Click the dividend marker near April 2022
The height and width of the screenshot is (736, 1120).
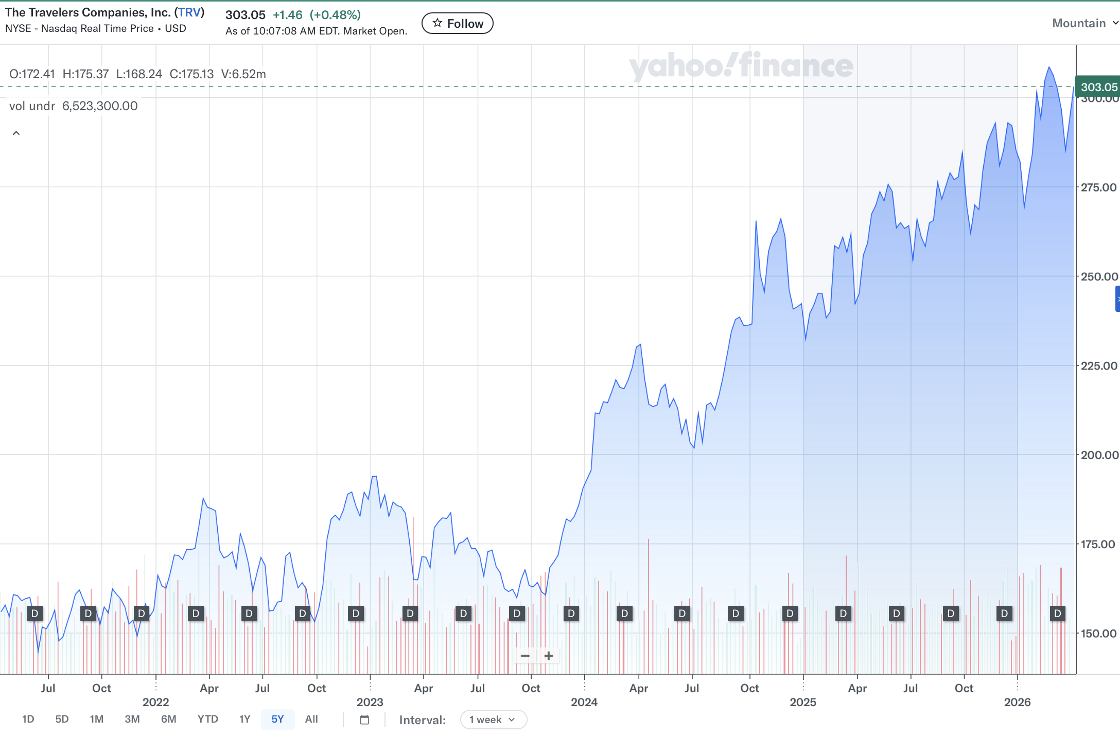point(196,614)
